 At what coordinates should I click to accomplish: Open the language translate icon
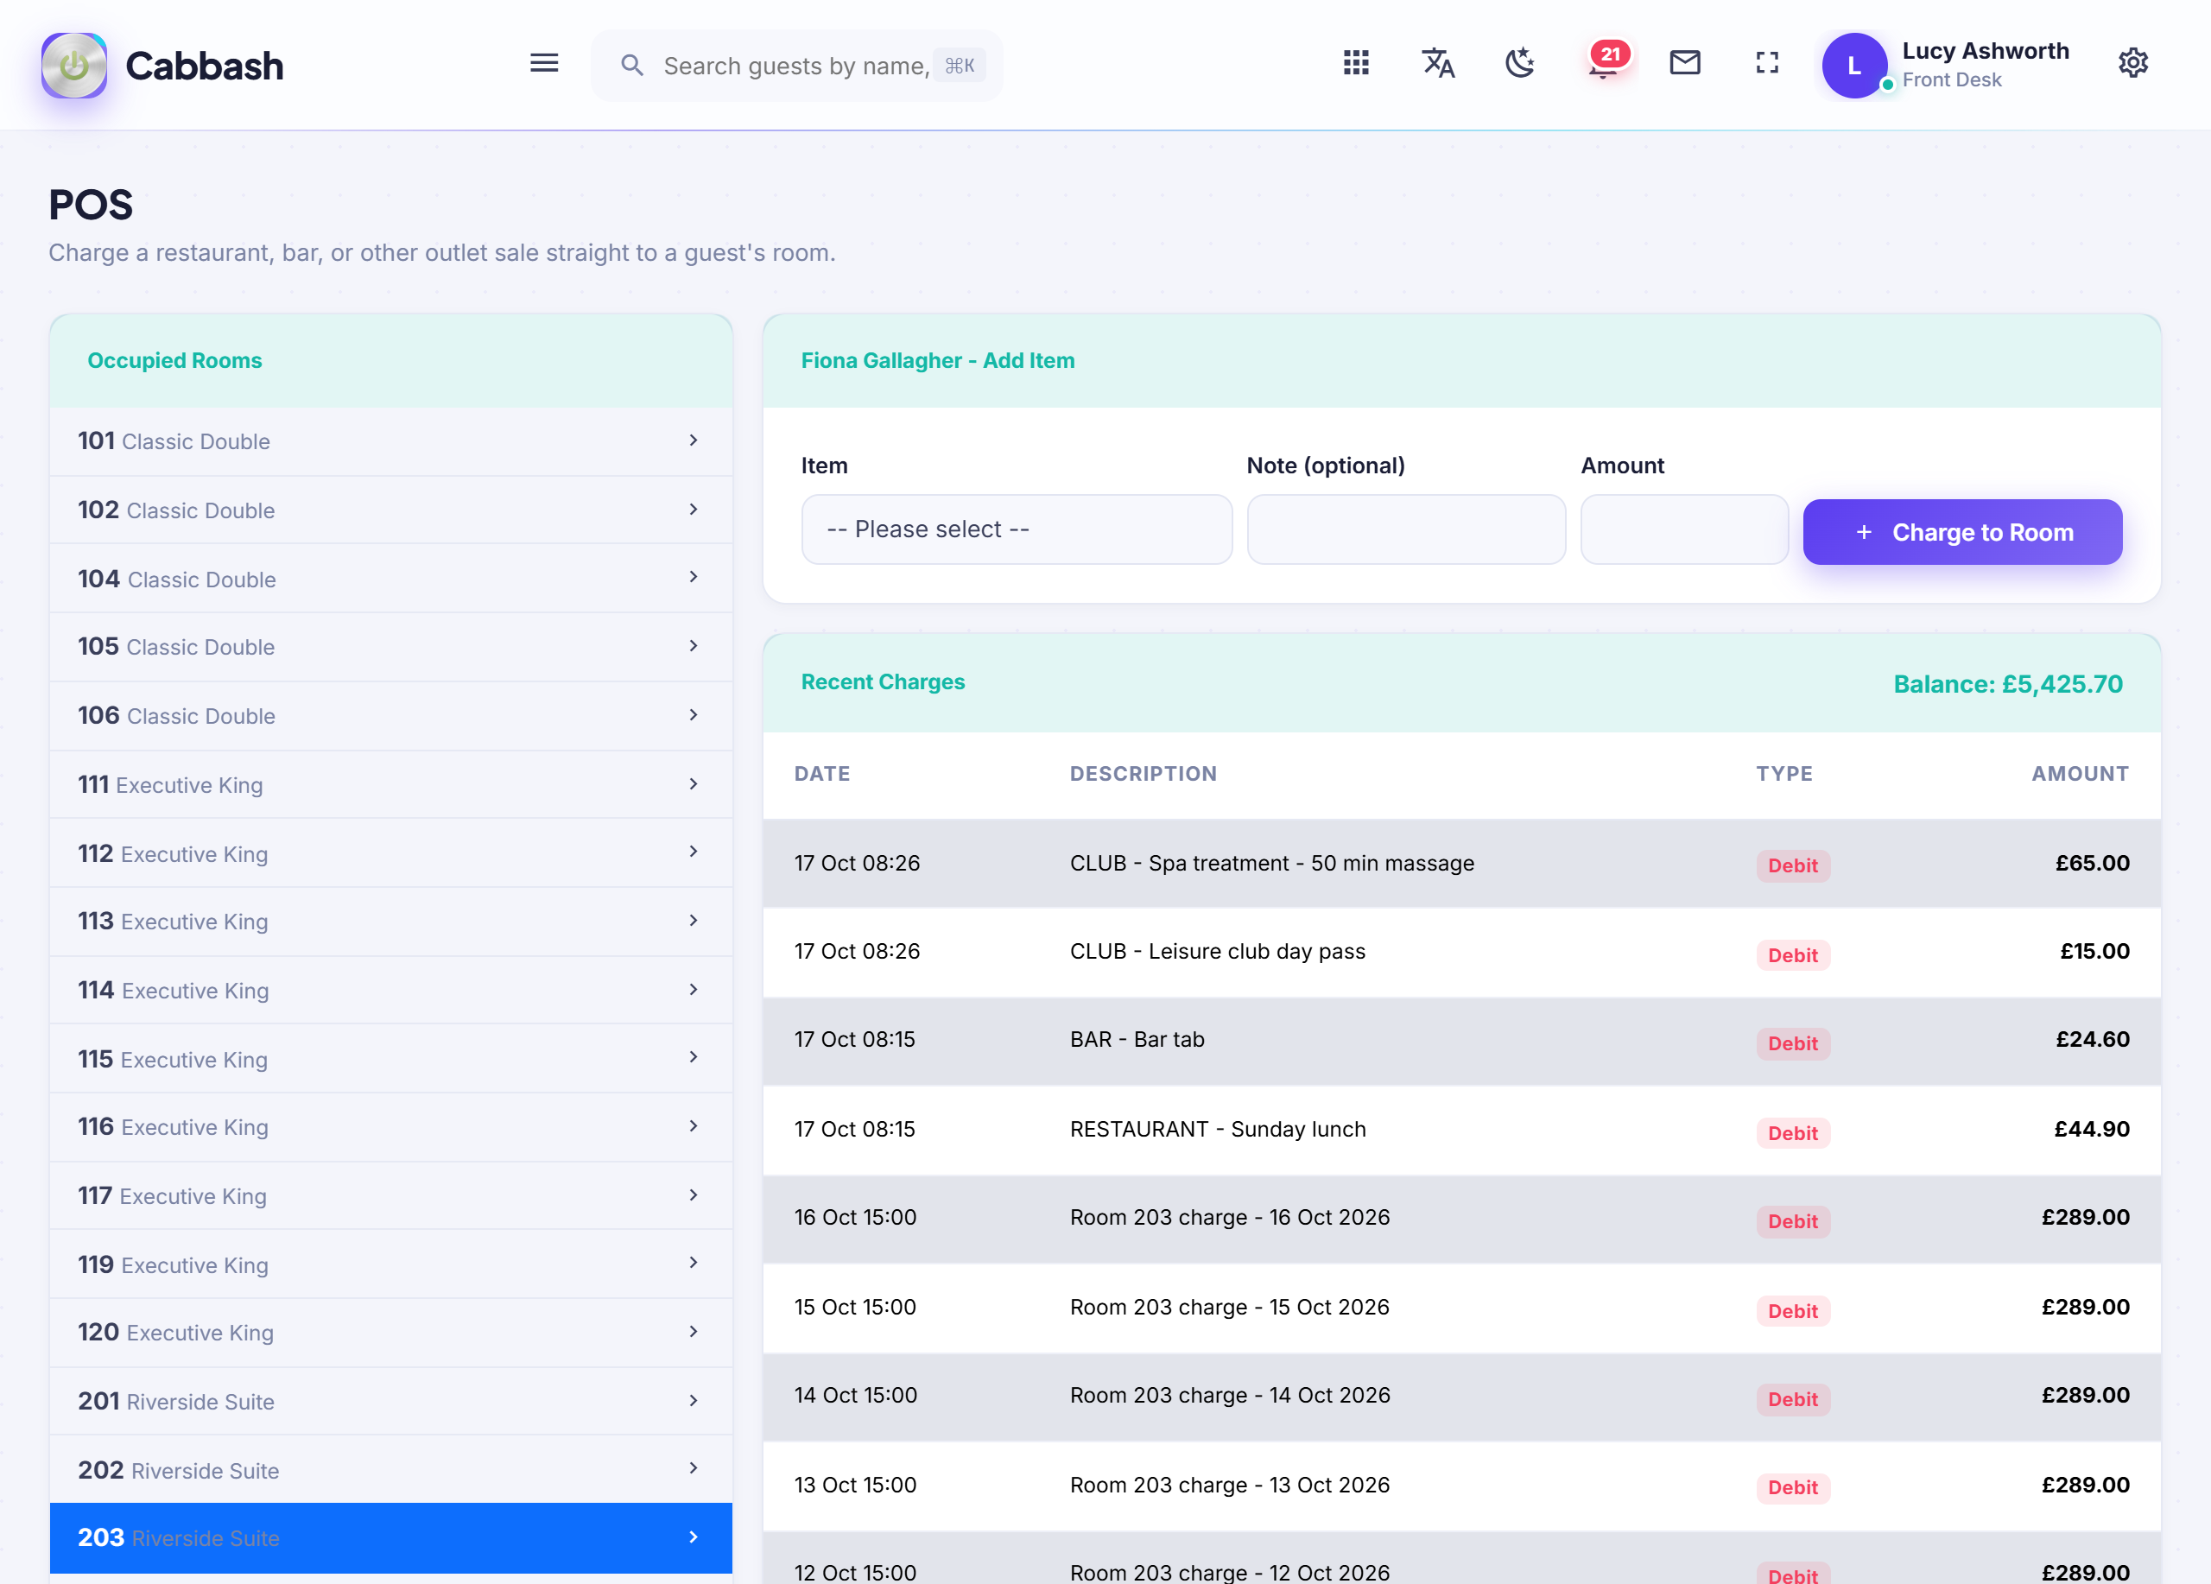(1438, 63)
